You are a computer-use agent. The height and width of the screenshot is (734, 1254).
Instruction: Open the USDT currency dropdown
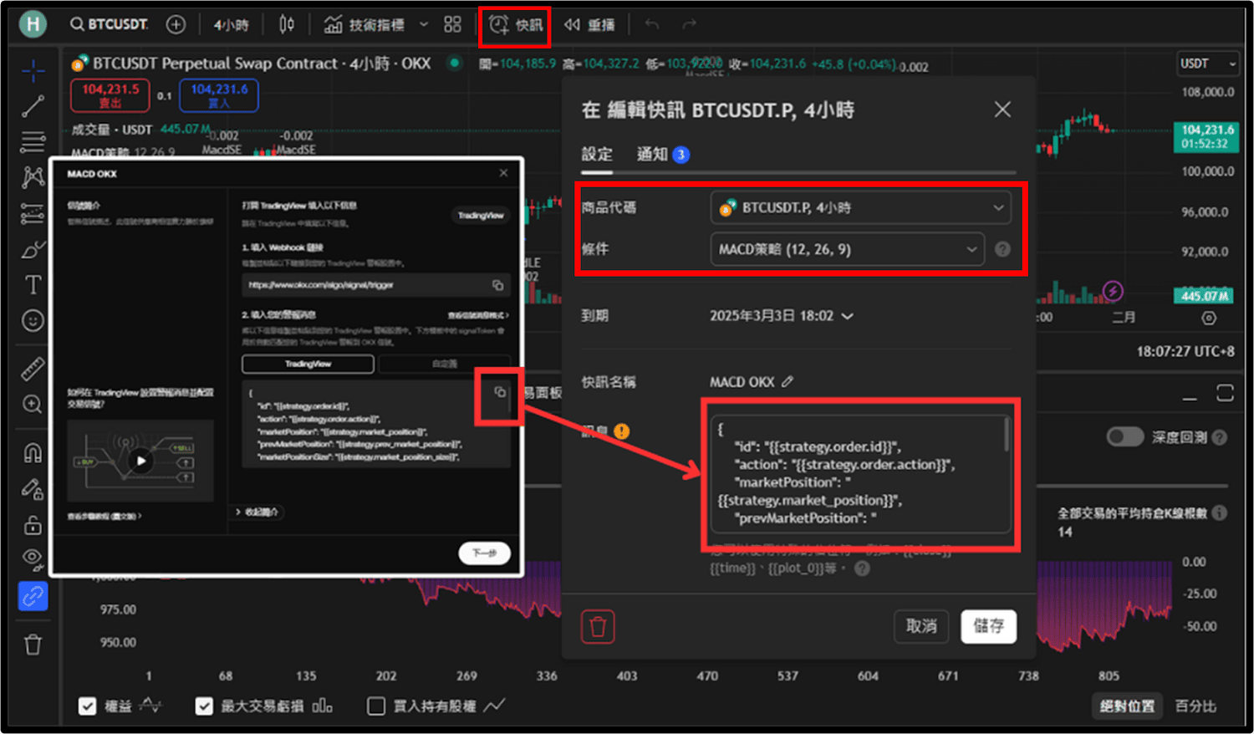1207,64
